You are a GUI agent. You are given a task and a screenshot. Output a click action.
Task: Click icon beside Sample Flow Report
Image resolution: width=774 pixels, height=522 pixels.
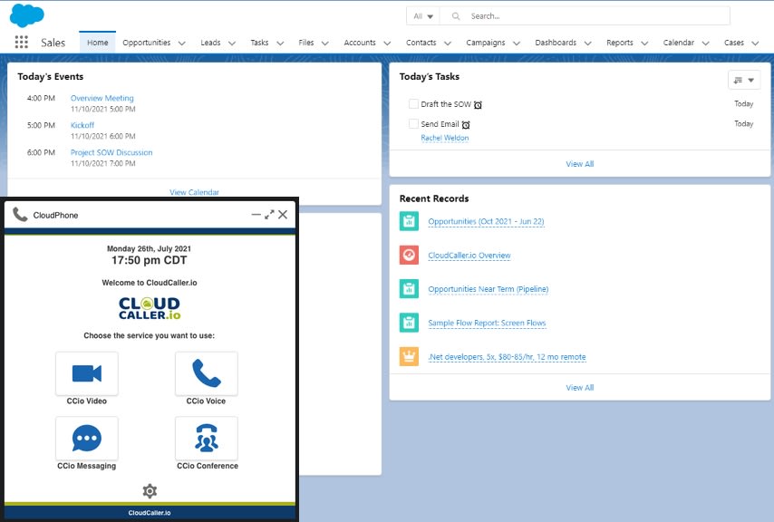click(x=409, y=323)
